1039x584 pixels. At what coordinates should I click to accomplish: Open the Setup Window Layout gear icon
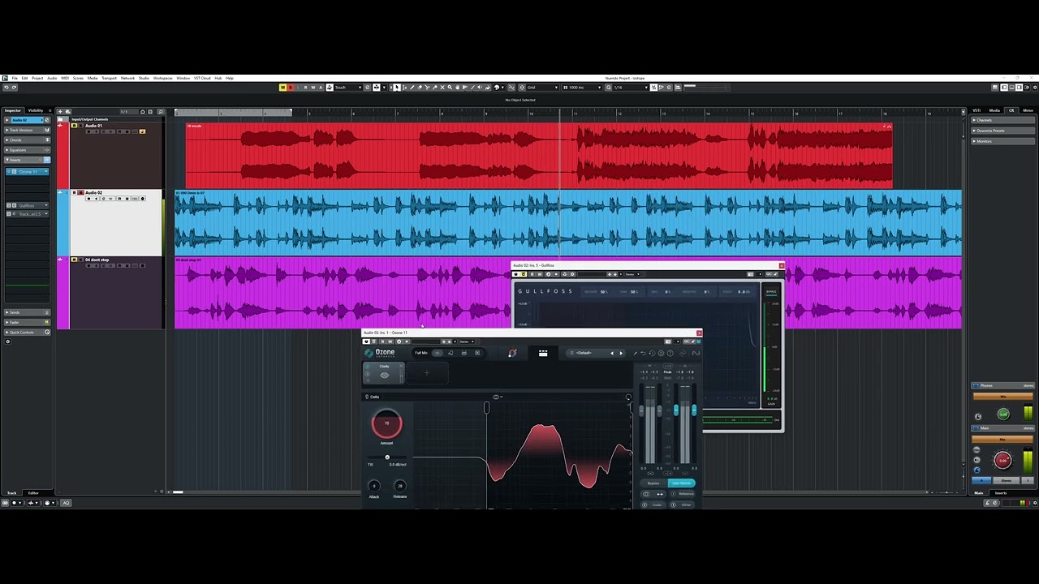click(1035, 88)
